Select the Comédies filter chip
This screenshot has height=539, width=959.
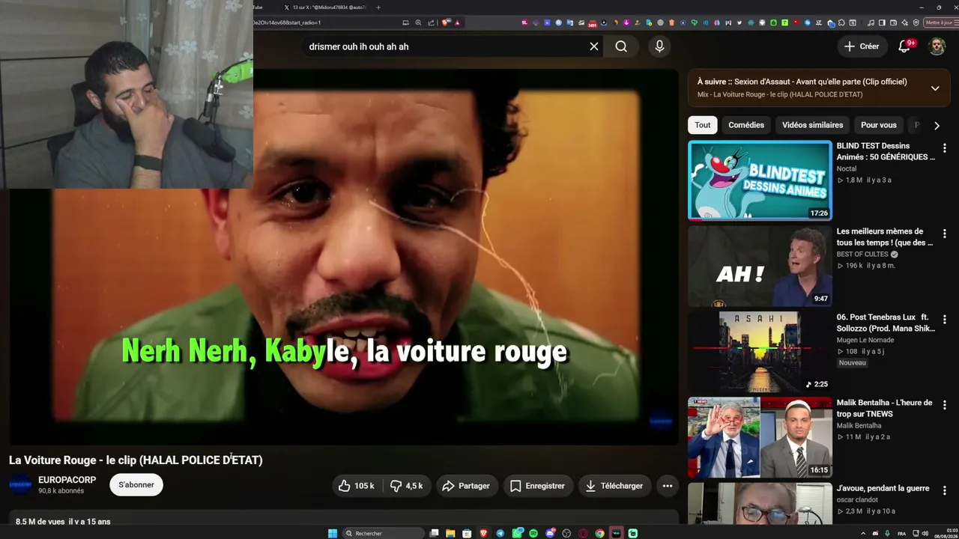[x=746, y=125]
